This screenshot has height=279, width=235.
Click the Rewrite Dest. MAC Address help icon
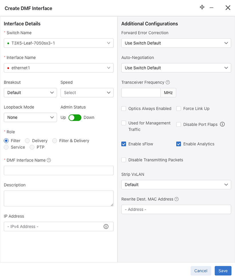tap(177, 199)
